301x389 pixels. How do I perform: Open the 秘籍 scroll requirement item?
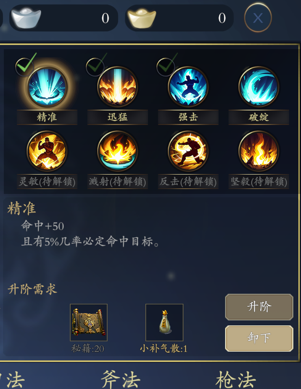89,322
